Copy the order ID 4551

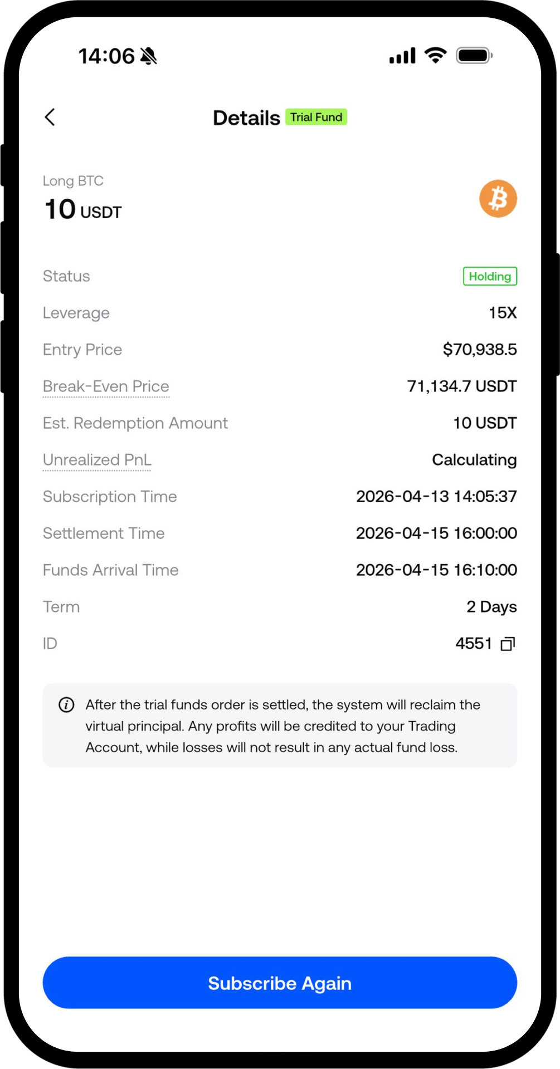508,644
